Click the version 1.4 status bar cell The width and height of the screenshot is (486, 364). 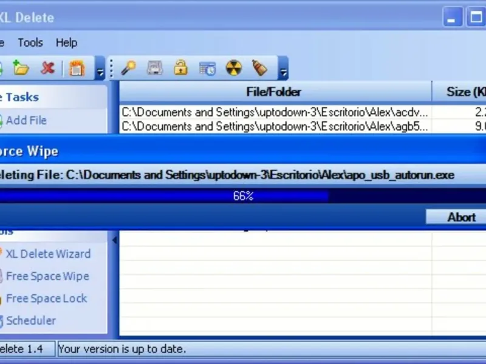[x=27, y=349]
